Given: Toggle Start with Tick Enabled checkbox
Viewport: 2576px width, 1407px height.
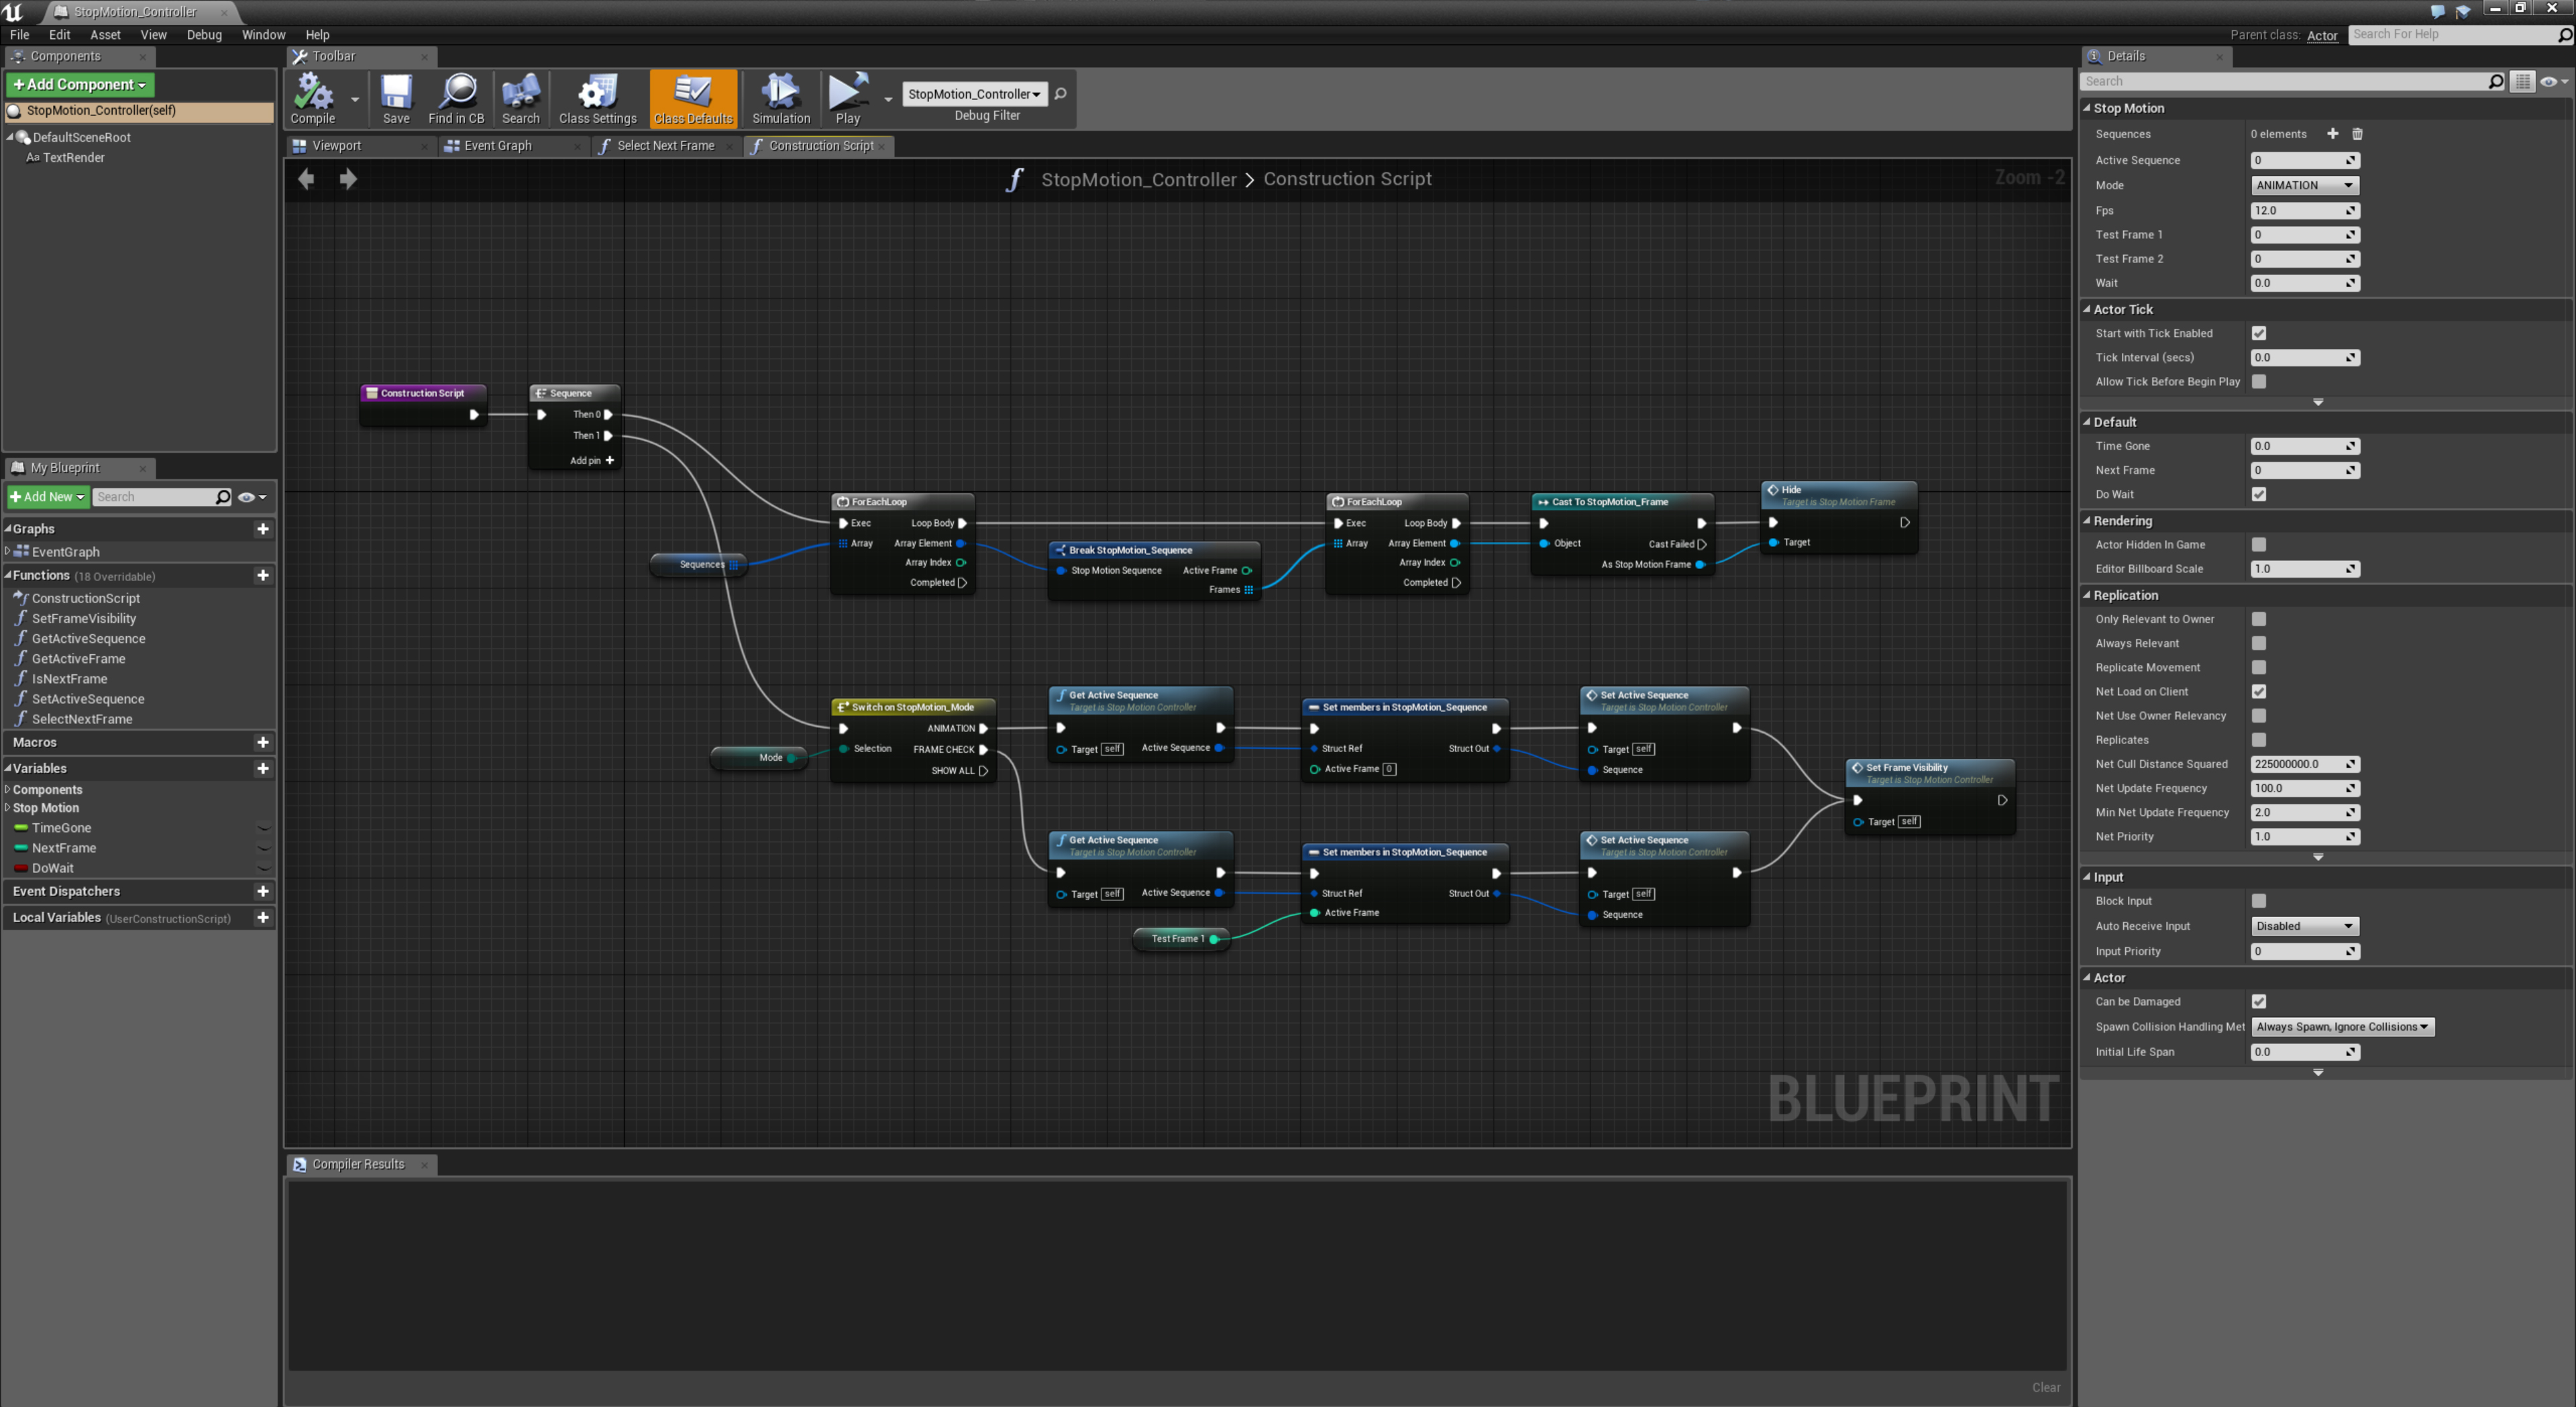Looking at the screenshot, I should point(2258,333).
